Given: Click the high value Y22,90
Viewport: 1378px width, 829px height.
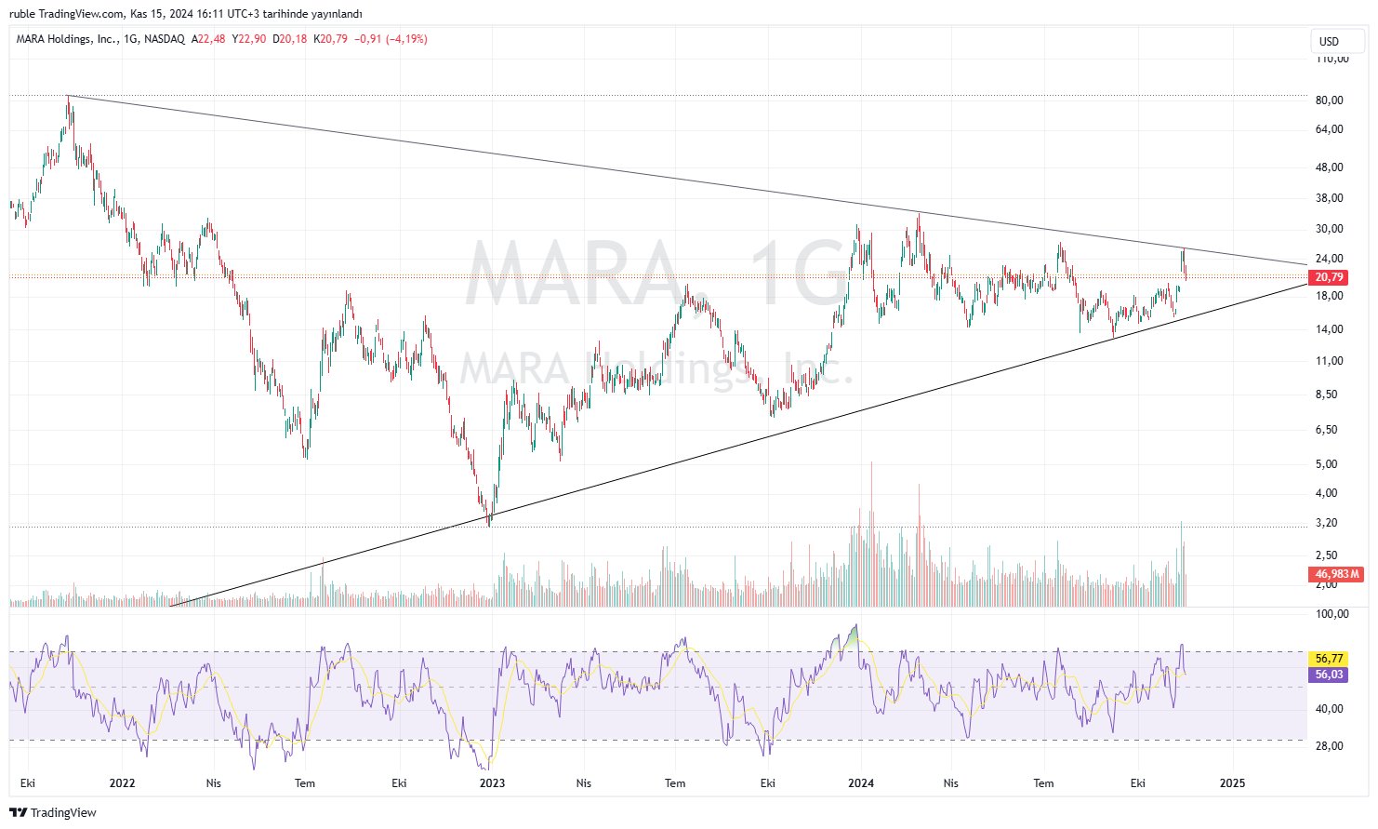Looking at the screenshot, I should [x=249, y=39].
